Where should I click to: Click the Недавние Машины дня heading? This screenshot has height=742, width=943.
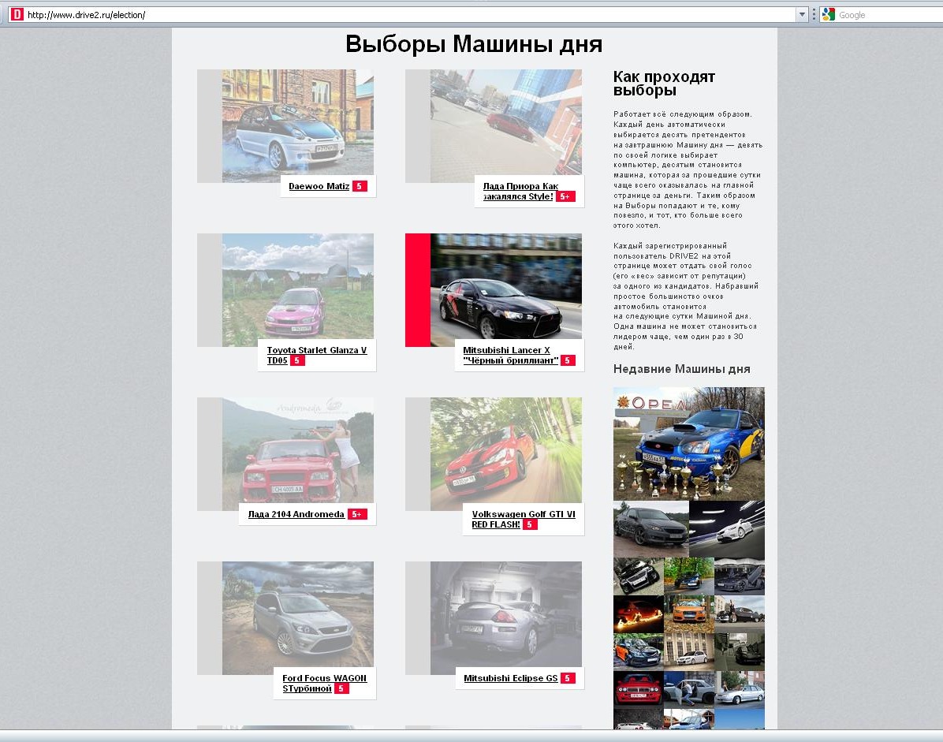click(681, 369)
